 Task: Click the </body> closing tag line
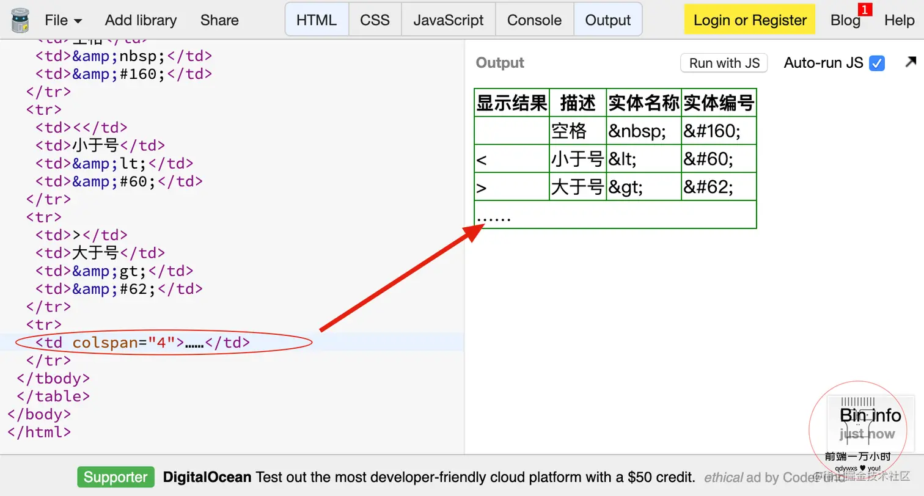pos(40,414)
